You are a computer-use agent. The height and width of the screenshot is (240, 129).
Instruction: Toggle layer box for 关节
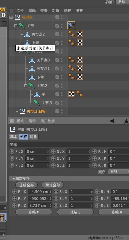coord(57,26)
